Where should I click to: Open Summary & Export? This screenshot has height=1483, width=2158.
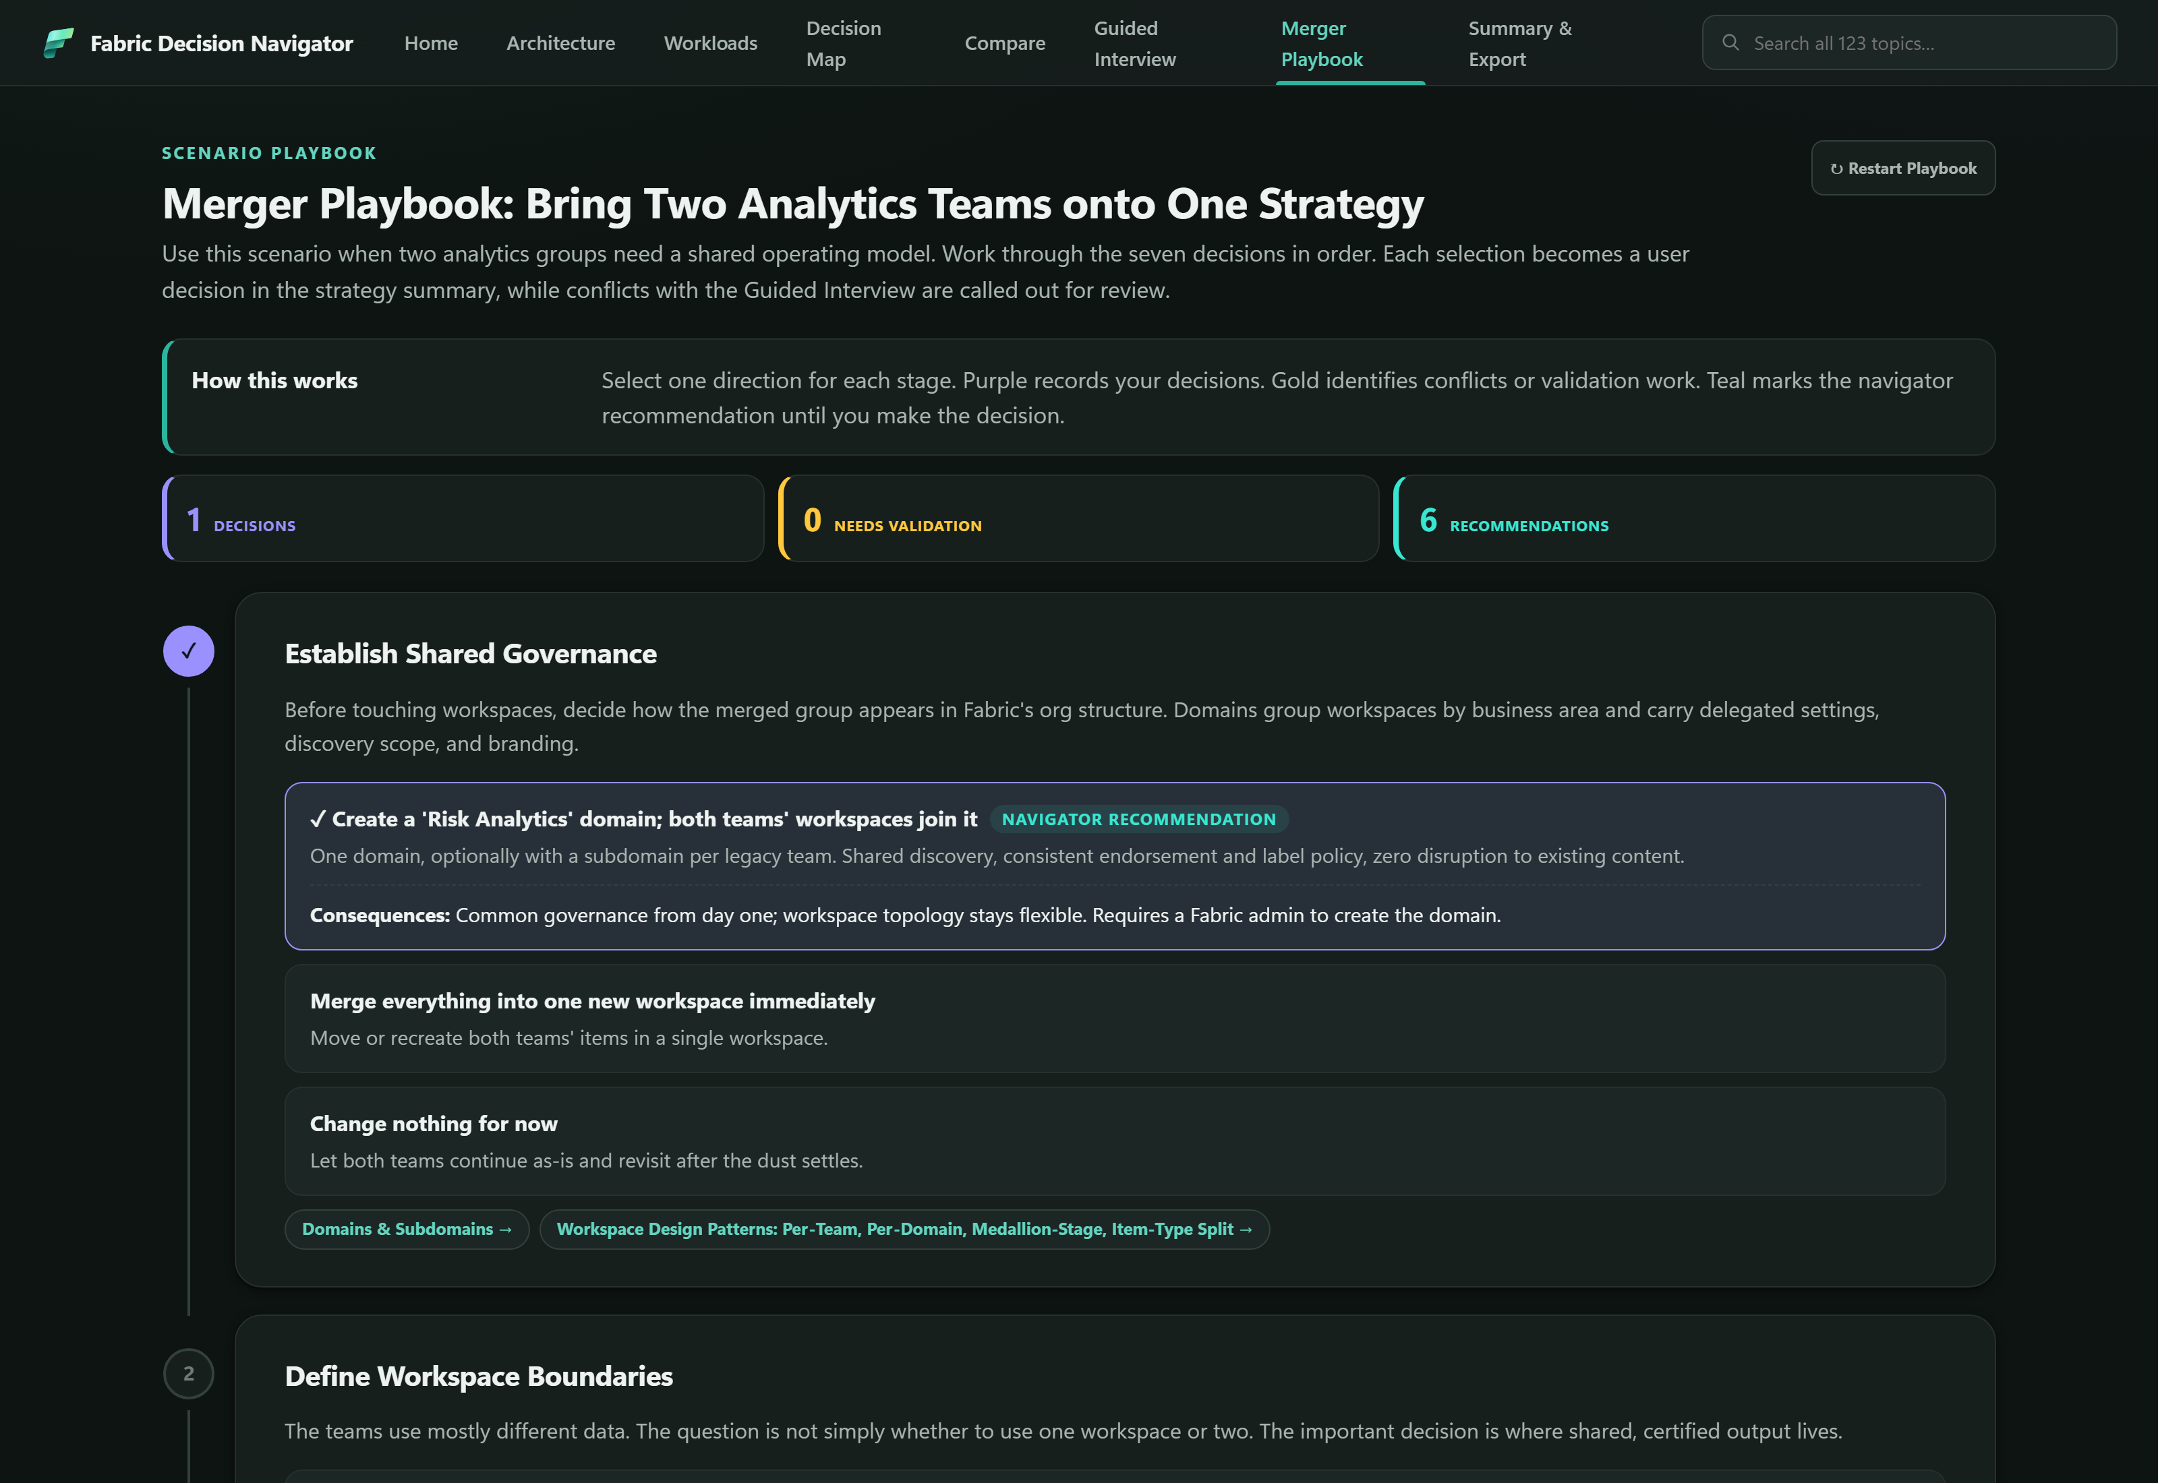(x=1521, y=44)
